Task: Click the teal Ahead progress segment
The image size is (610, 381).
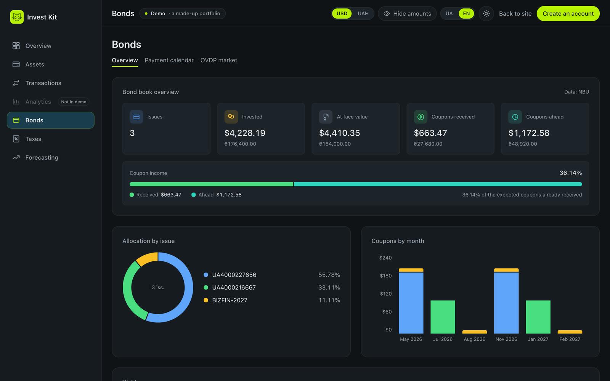Action: pyautogui.click(x=438, y=184)
